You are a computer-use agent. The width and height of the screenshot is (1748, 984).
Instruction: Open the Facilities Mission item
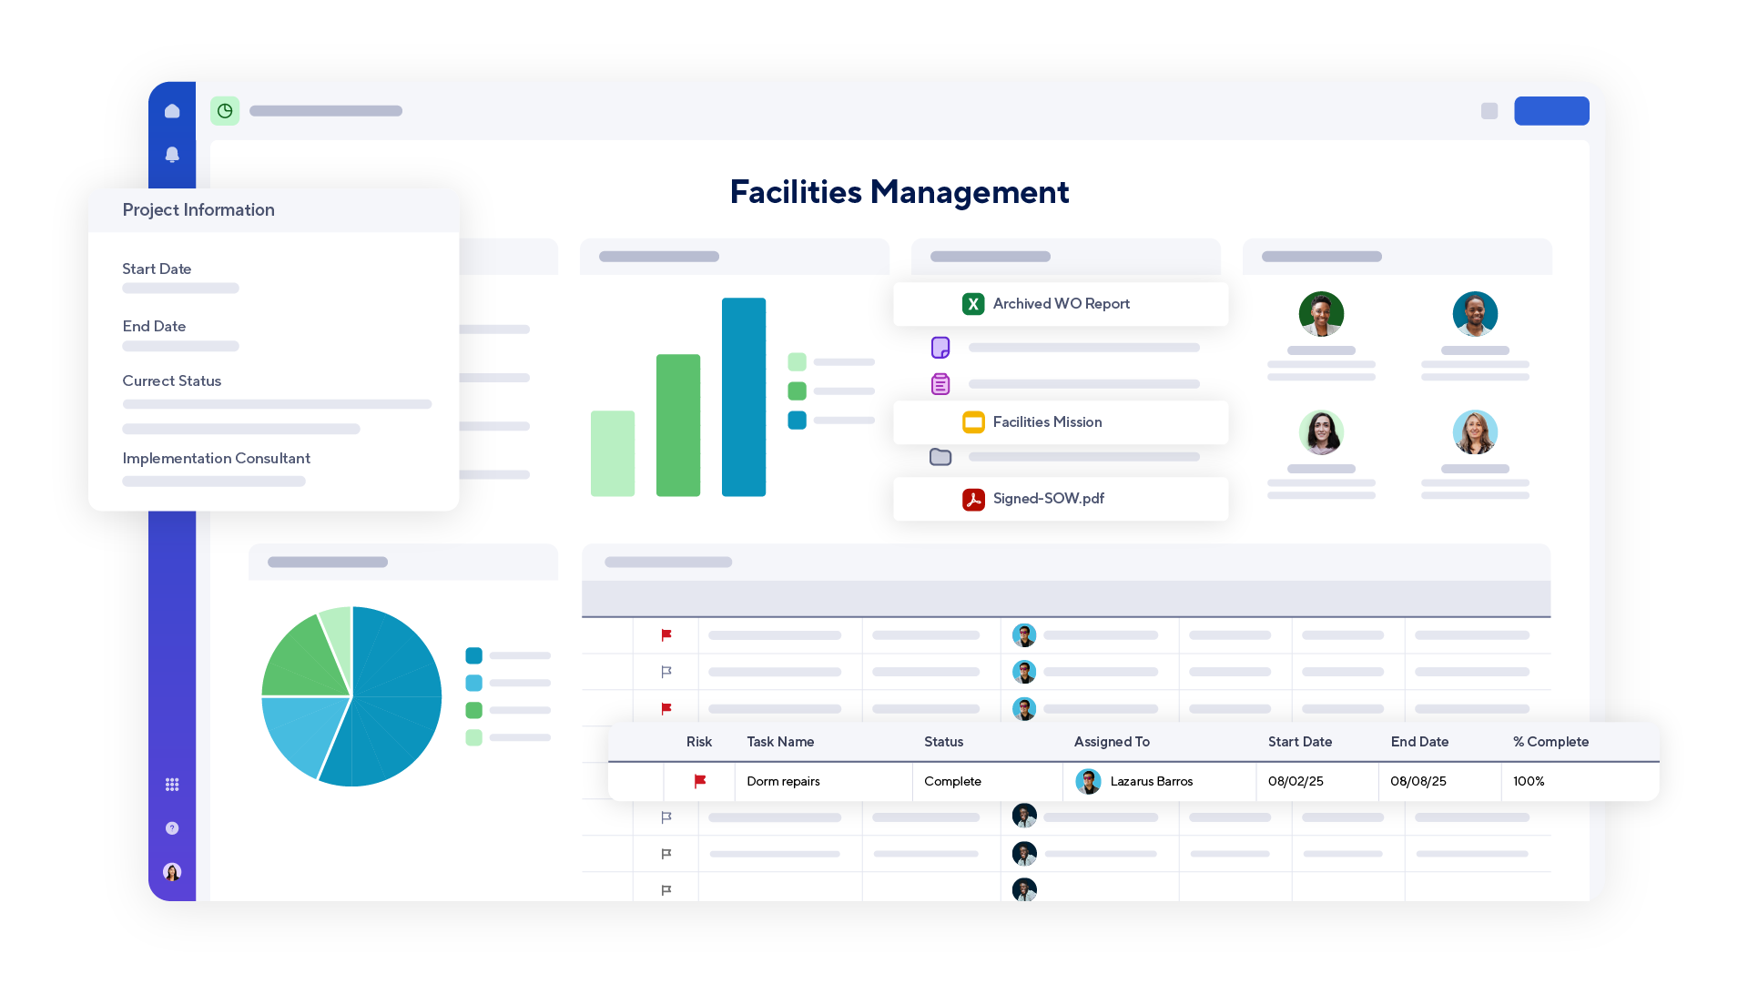1059,421
